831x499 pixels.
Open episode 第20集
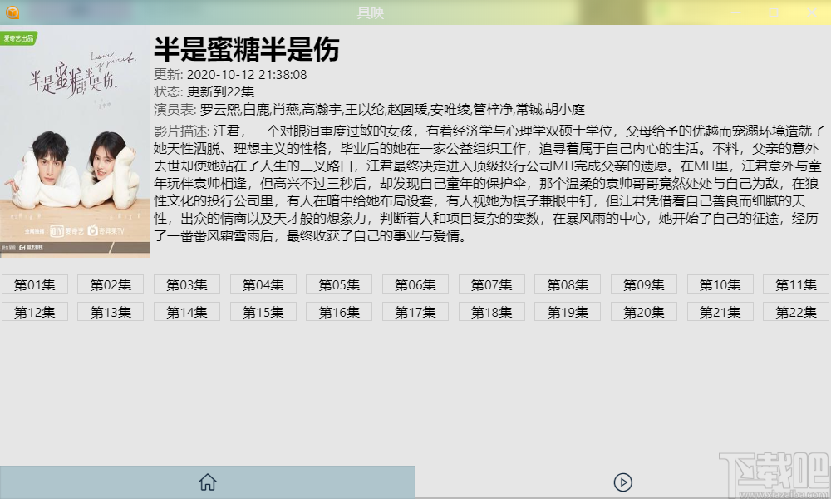(643, 311)
